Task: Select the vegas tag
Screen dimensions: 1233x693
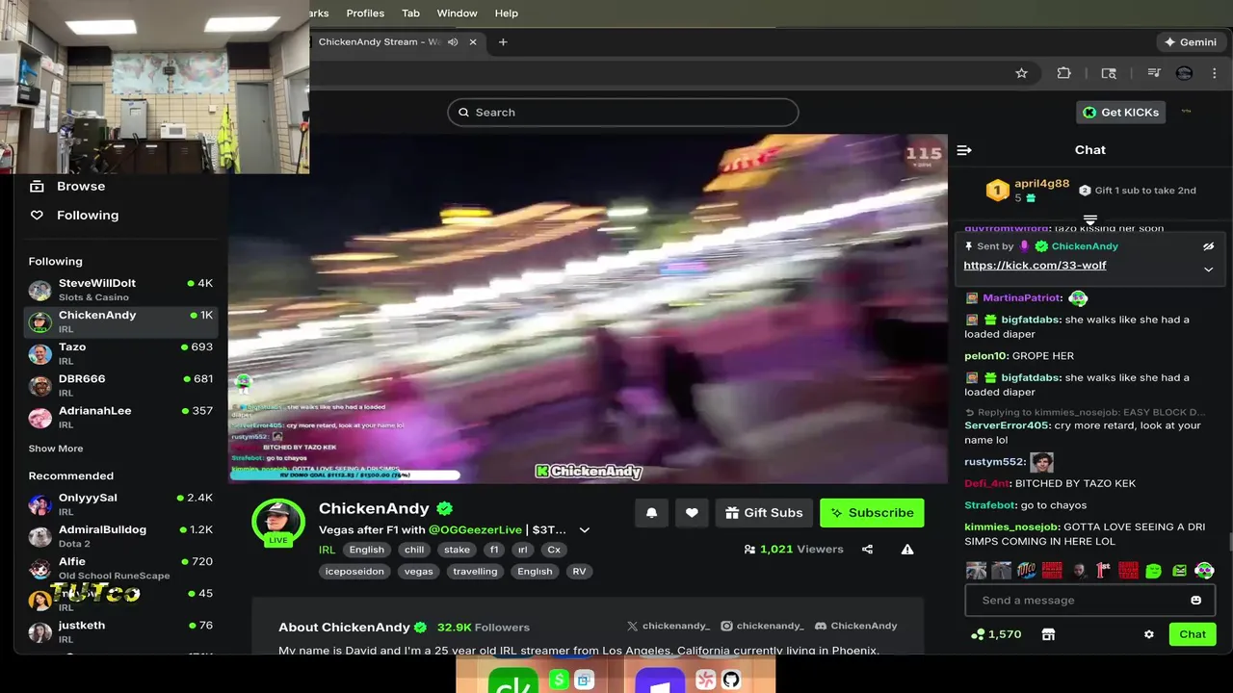Action: coord(418,571)
